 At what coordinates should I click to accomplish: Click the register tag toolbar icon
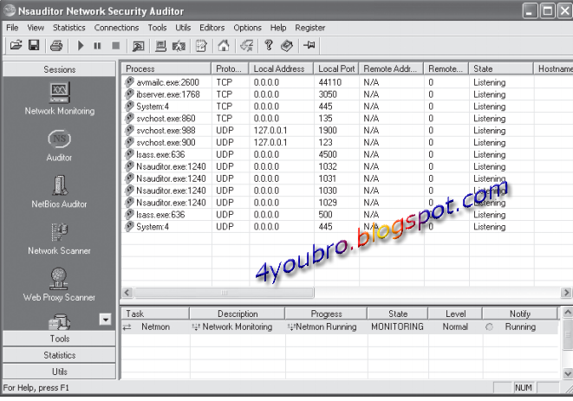(287, 46)
